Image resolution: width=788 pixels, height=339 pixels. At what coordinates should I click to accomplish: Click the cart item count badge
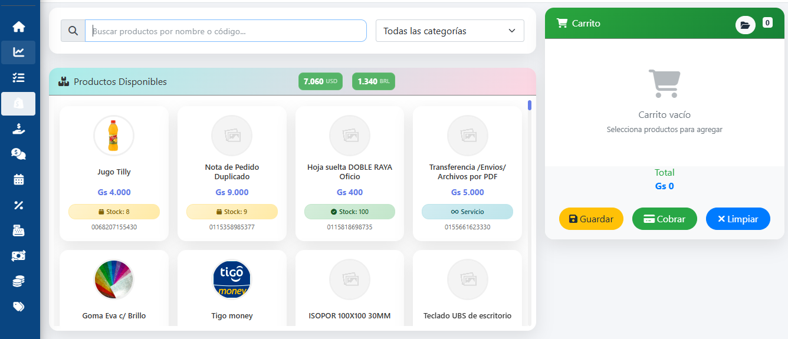click(767, 23)
